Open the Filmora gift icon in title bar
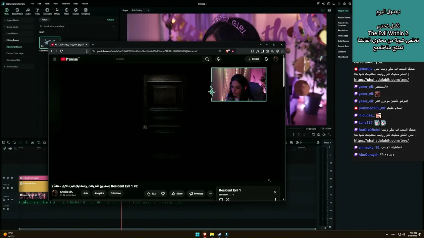 tap(318, 4)
